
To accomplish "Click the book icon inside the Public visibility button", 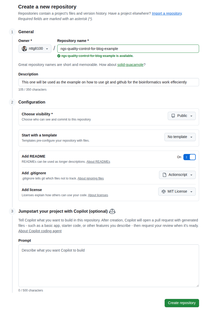I will (x=173, y=116).
